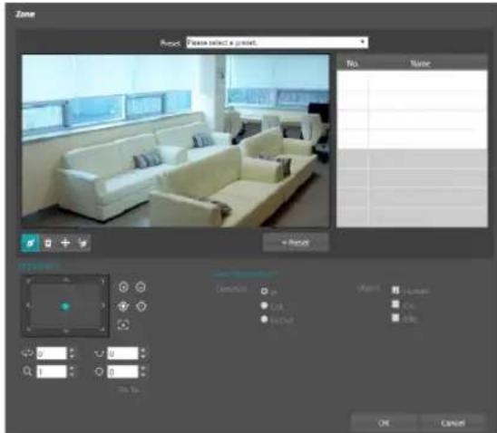497x433 pixels.
Task: Open the Preset dropdown list
Action: (278, 43)
